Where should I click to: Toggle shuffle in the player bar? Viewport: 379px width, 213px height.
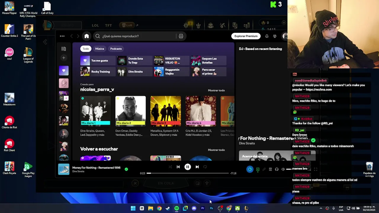click(x=170, y=167)
